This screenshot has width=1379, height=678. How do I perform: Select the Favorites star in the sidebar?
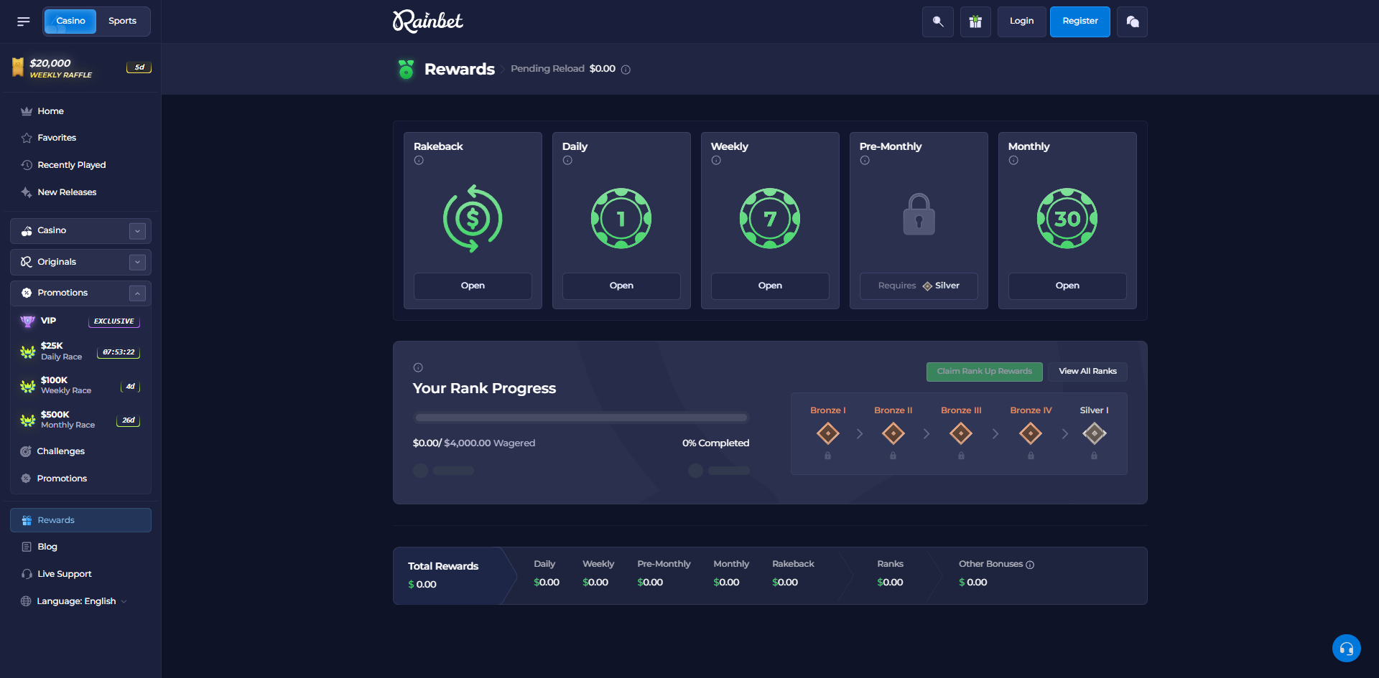click(x=26, y=137)
